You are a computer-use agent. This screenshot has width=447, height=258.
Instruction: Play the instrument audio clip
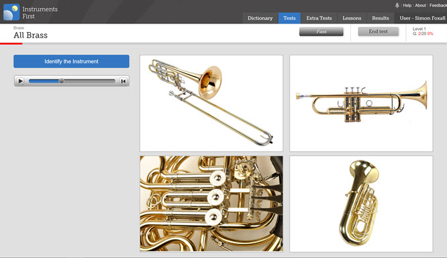click(20, 81)
